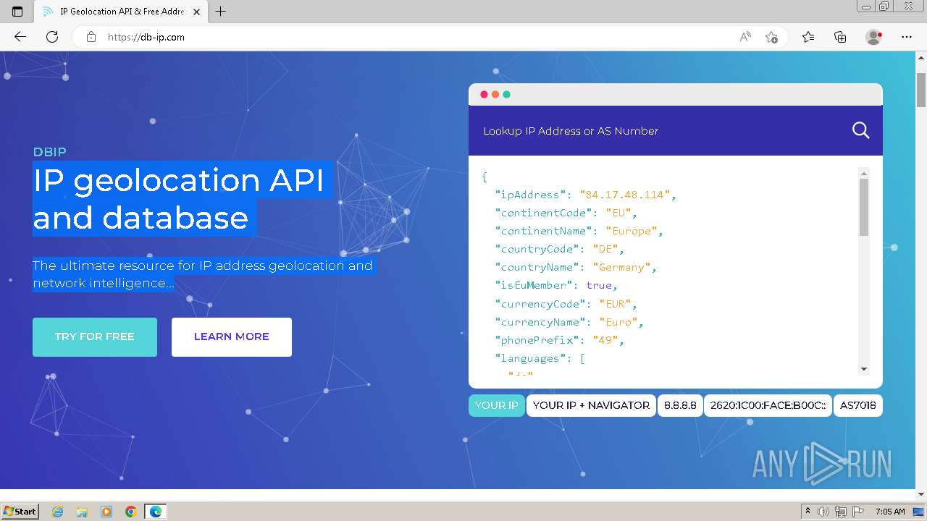This screenshot has height=521, width=927.
Task: Click the LEARN MORE button
Action: (x=232, y=336)
